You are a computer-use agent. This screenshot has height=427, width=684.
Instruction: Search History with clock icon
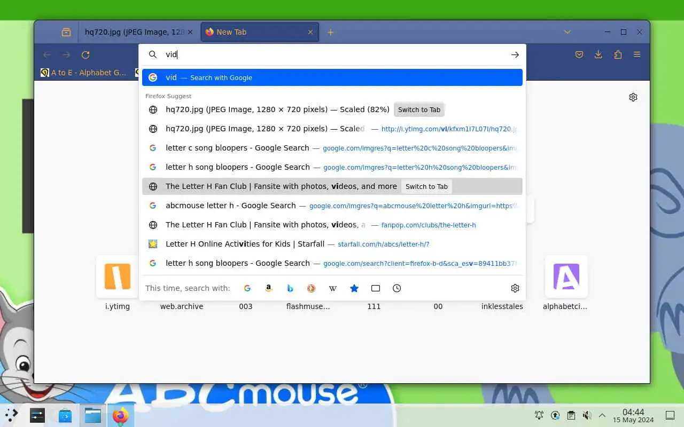(x=397, y=288)
